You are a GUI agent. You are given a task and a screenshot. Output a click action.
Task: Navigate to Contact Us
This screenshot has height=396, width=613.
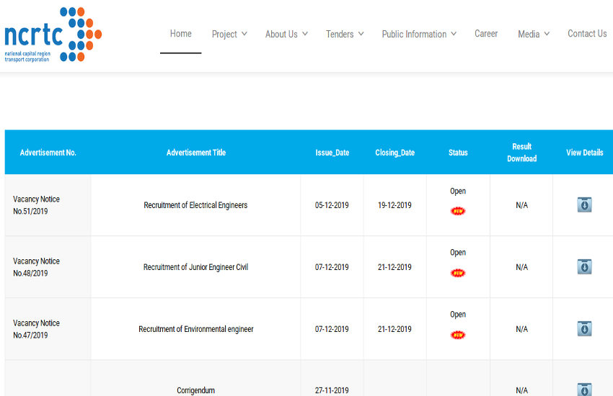pos(587,34)
